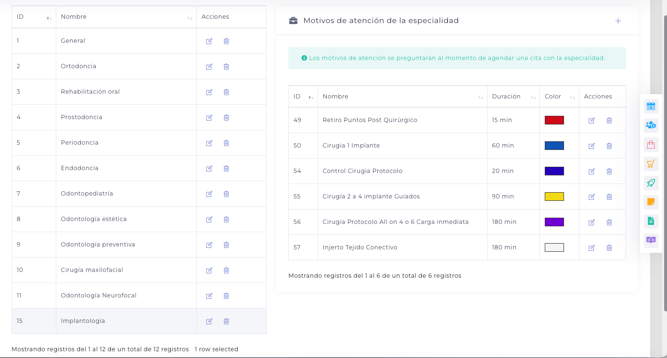Sort specialties table by ID
This screenshot has width=667, height=358.
(x=34, y=17)
